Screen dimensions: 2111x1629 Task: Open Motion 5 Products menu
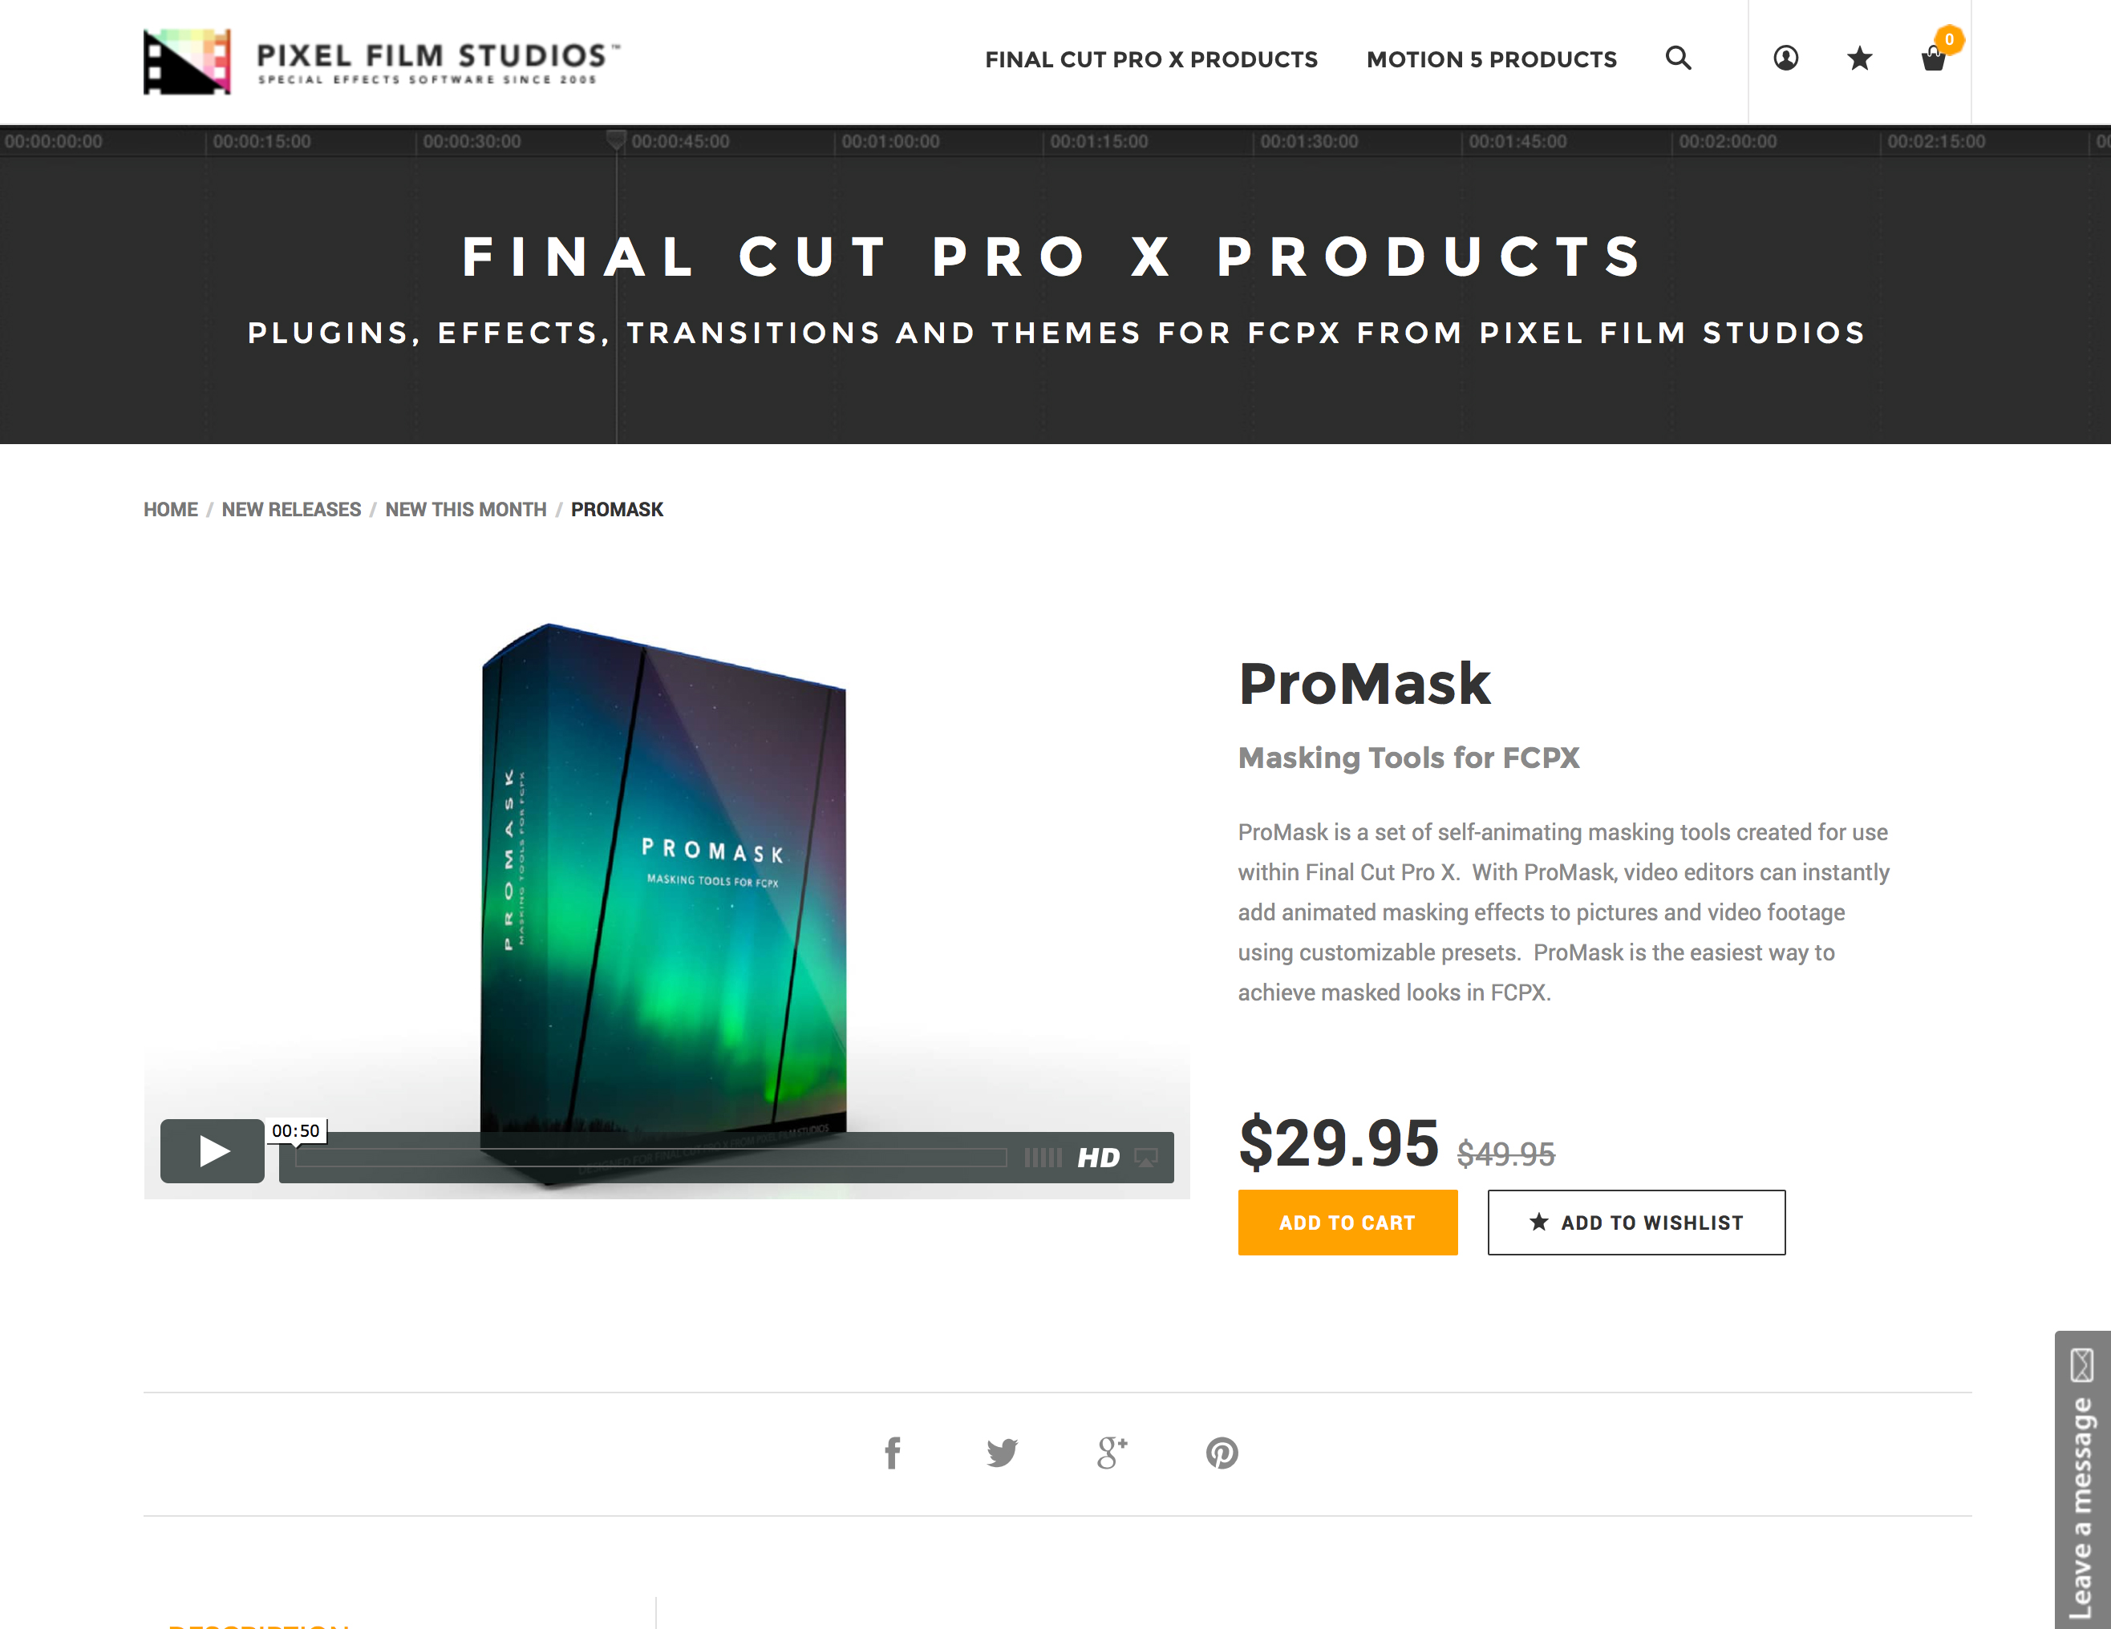[1492, 60]
